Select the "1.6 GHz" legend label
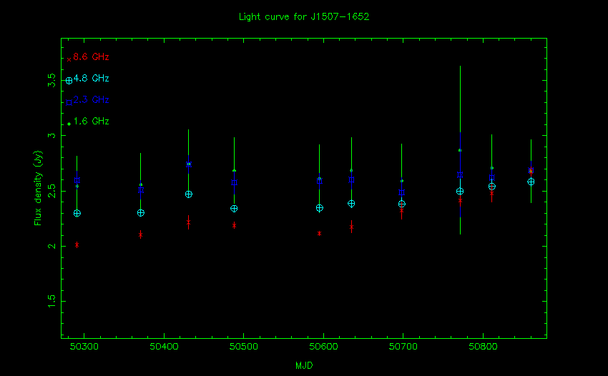The height and width of the screenshot is (376, 608). click(91, 122)
